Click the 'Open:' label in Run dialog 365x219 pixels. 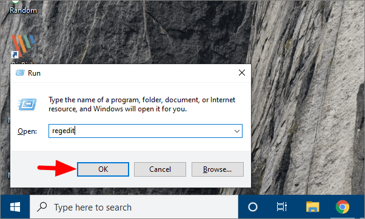[x=27, y=131]
